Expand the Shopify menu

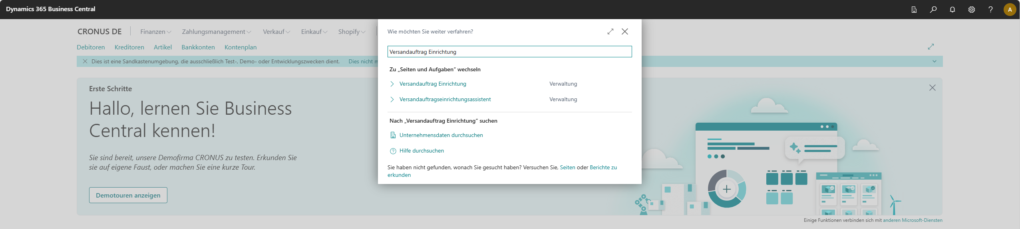tap(352, 31)
